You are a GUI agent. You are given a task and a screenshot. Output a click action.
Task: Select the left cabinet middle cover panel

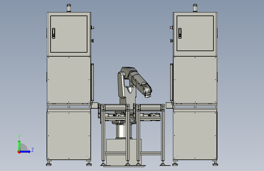click(69, 80)
